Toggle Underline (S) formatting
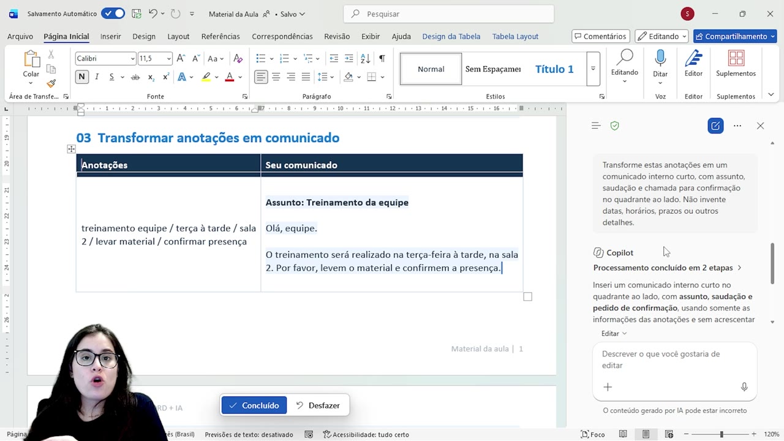Screen dimensions: 784x441 click(111, 77)
